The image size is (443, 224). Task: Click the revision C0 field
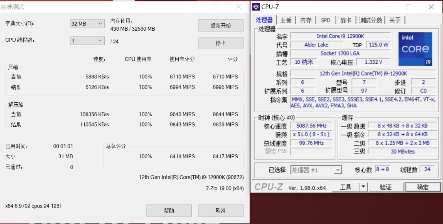423,91
